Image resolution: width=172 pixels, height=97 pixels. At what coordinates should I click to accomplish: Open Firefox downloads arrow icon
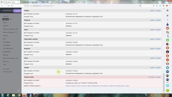157,6
